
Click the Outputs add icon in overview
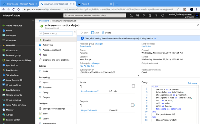(x=133, y=105)
